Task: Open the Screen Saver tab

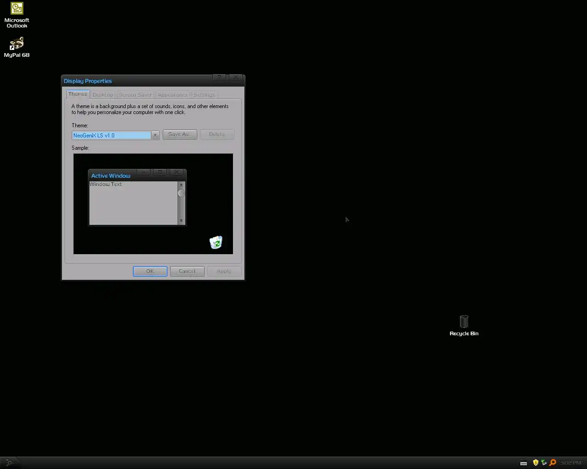Action: (135, 95)
